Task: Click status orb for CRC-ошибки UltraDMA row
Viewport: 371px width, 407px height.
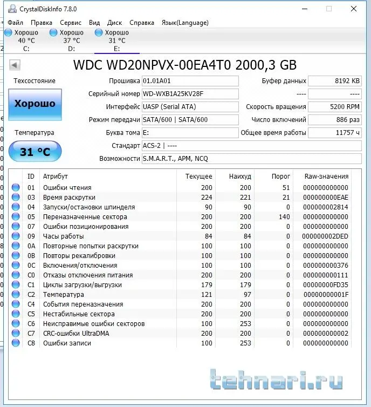Action: point(16,333)
